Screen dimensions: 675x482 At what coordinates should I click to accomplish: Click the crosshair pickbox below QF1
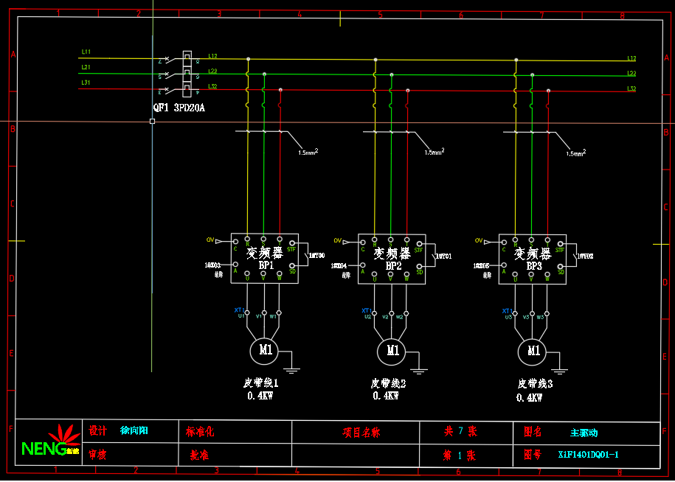click(152, 121)
